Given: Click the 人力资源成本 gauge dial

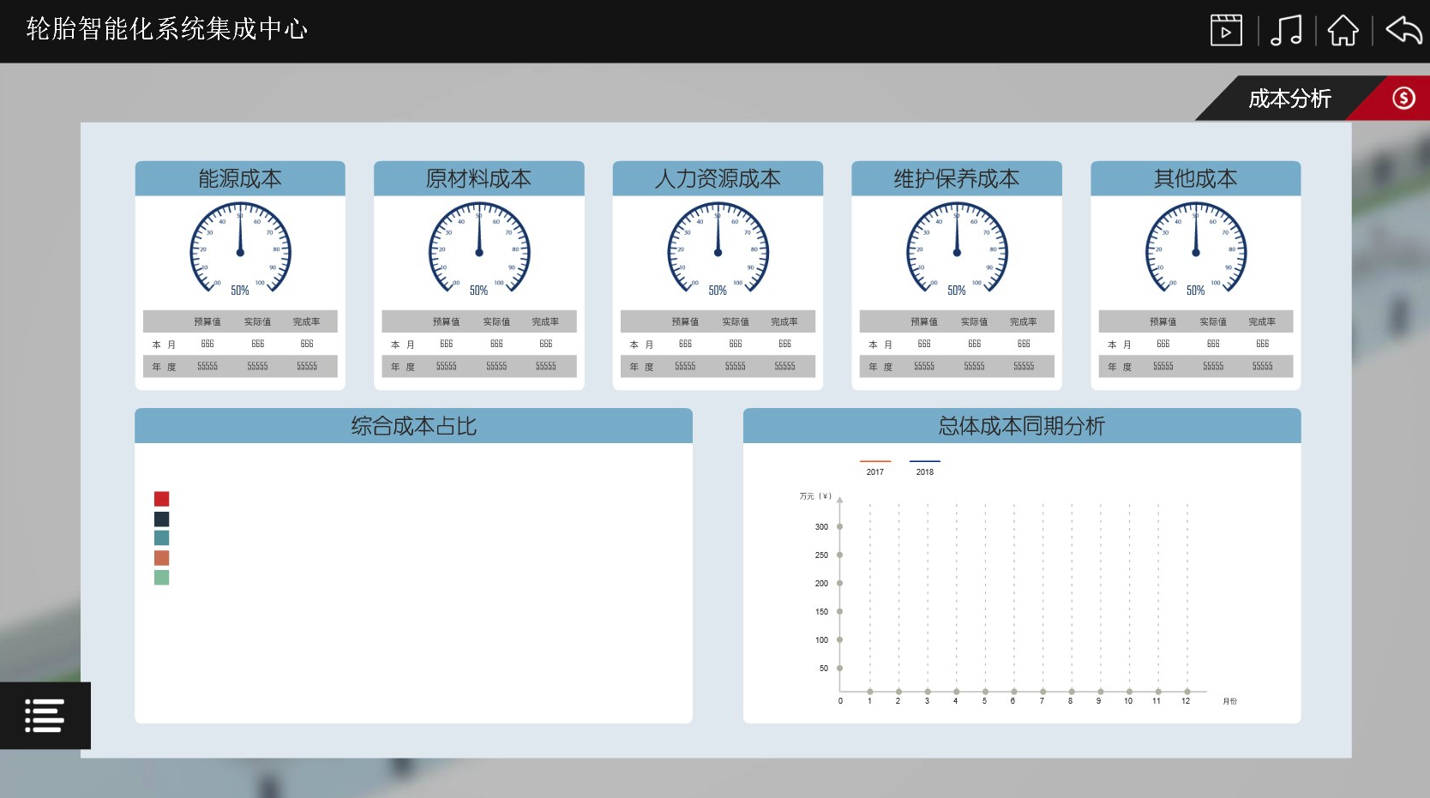Looking at the screenshot, I should (x=718, y=249).
